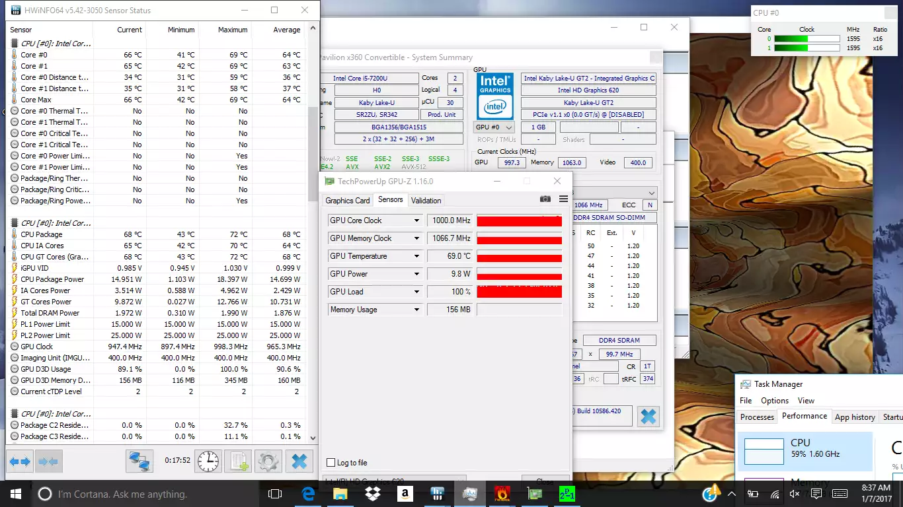Switch to the Graphics Card tab
The image size is (903, 507).
point(347,201)
